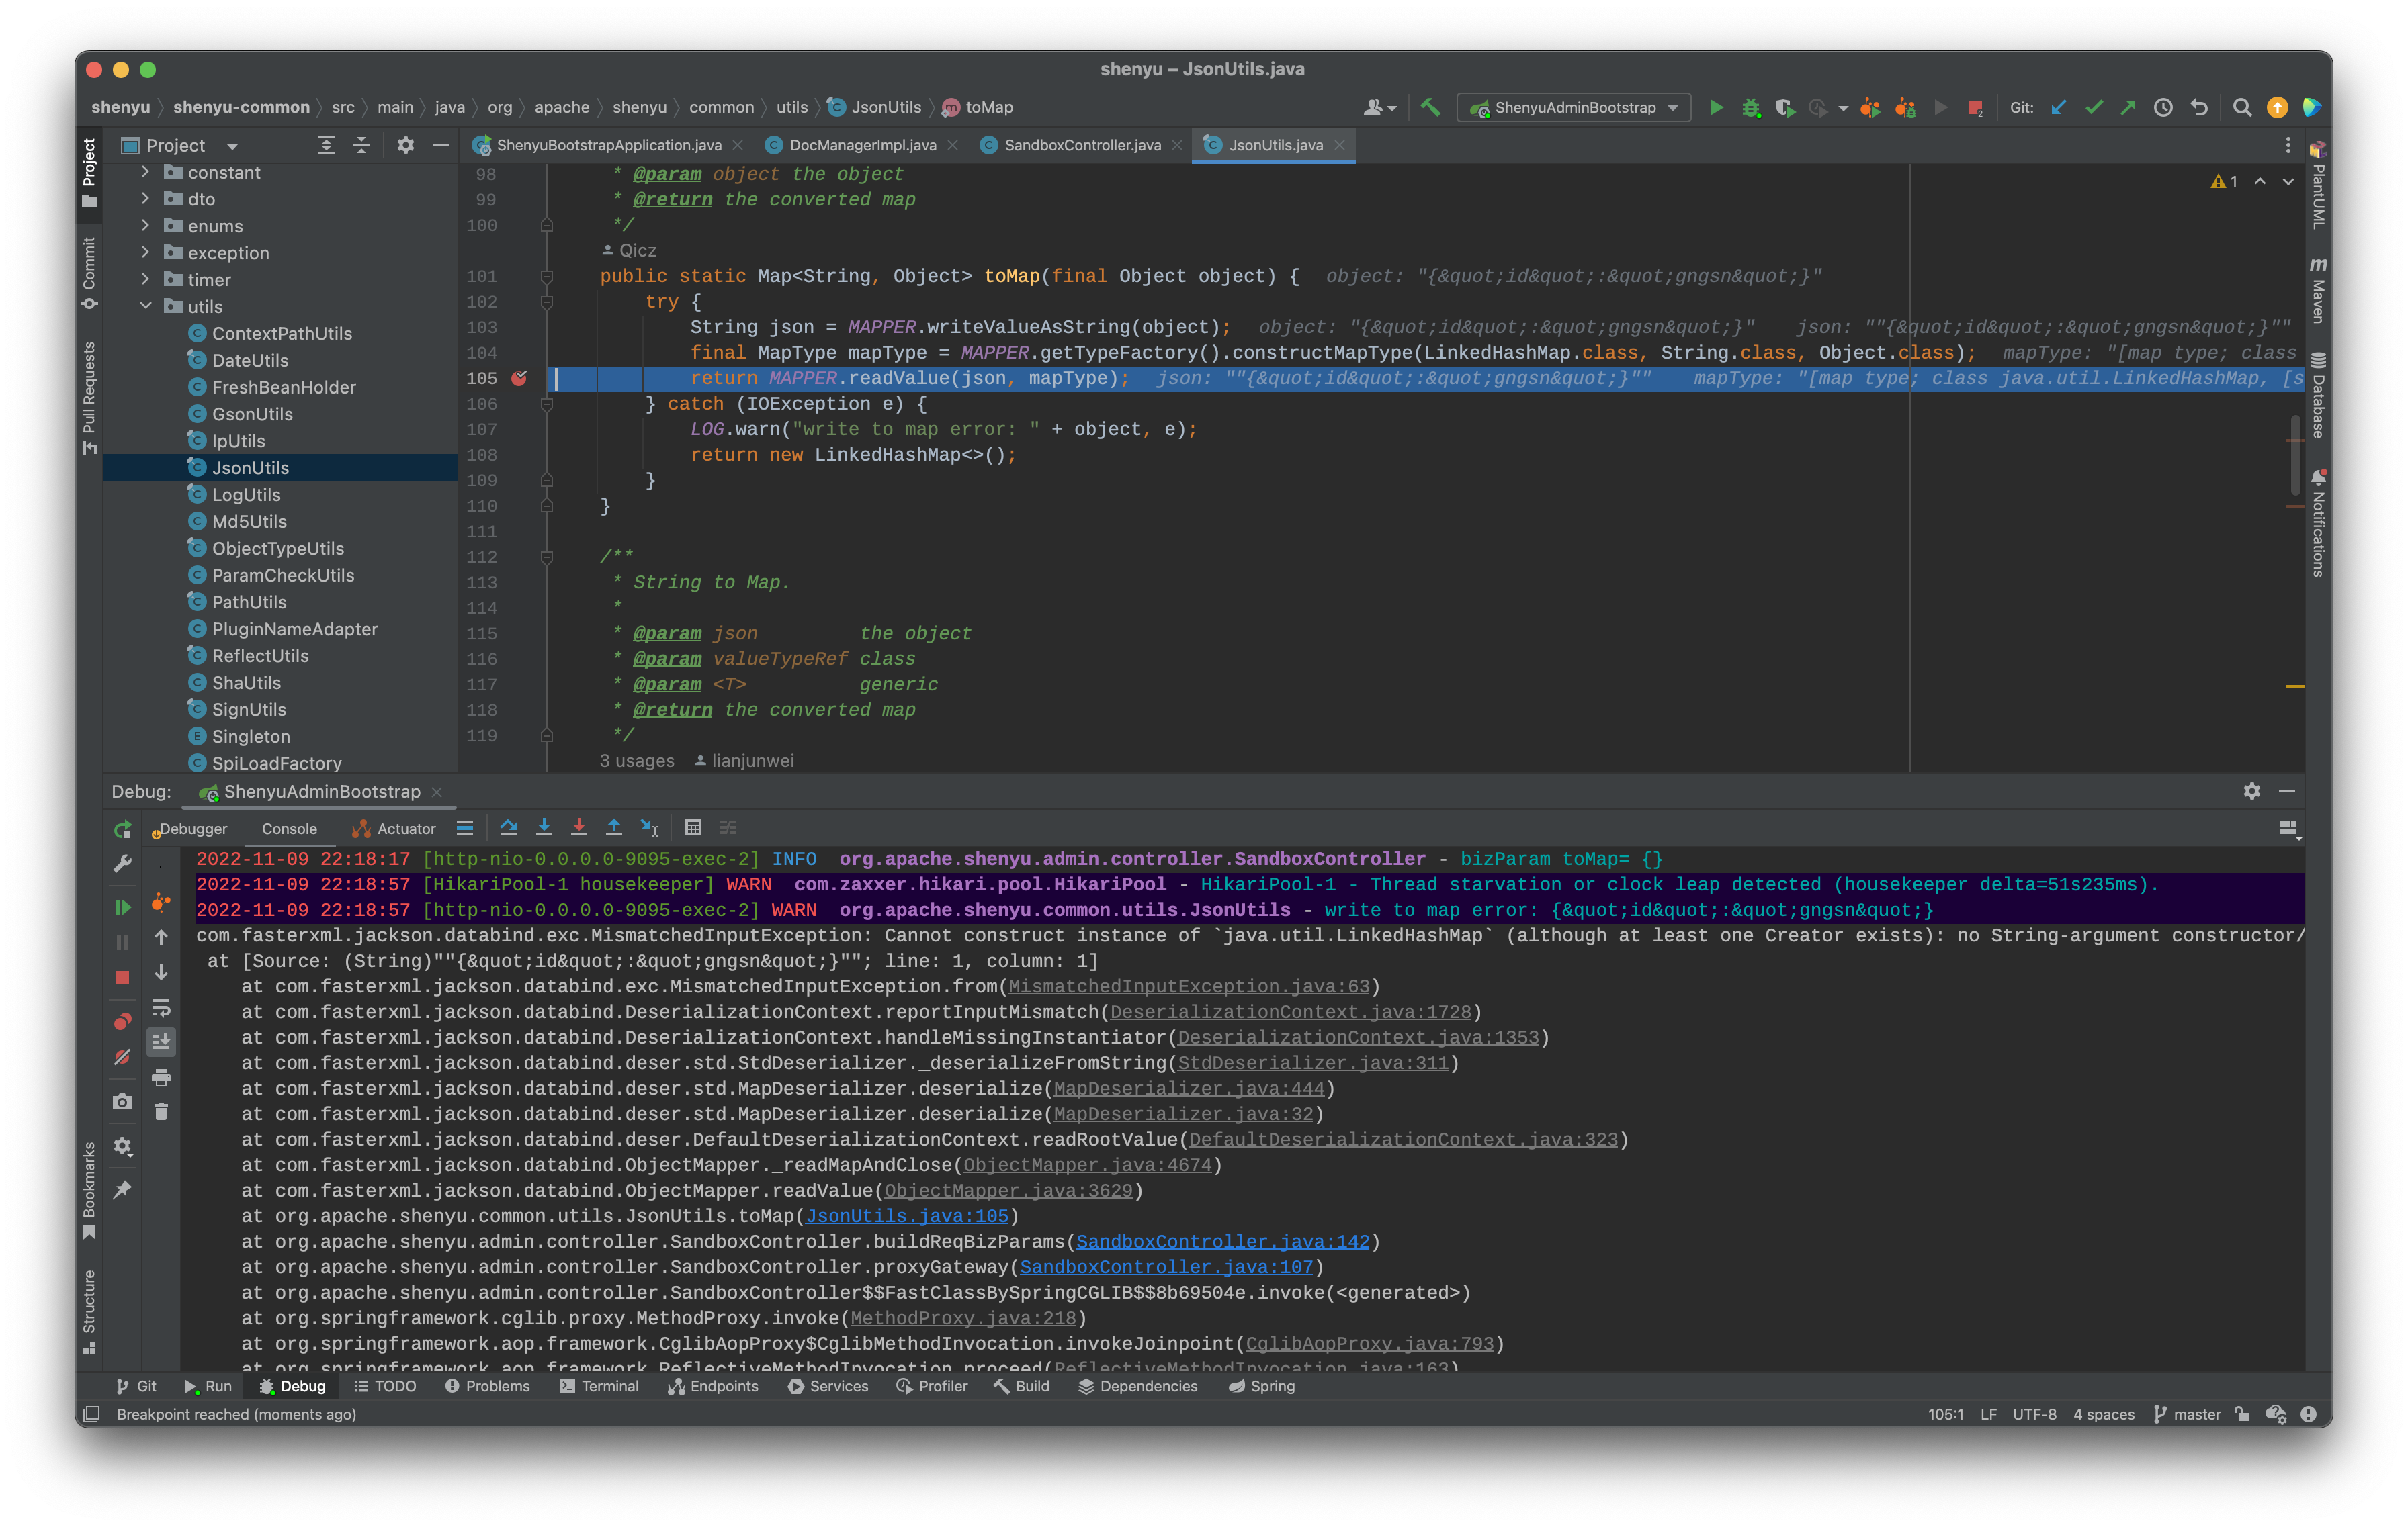Expand the constant folder
2408x1527 pixels.
[x=146, y=172]
